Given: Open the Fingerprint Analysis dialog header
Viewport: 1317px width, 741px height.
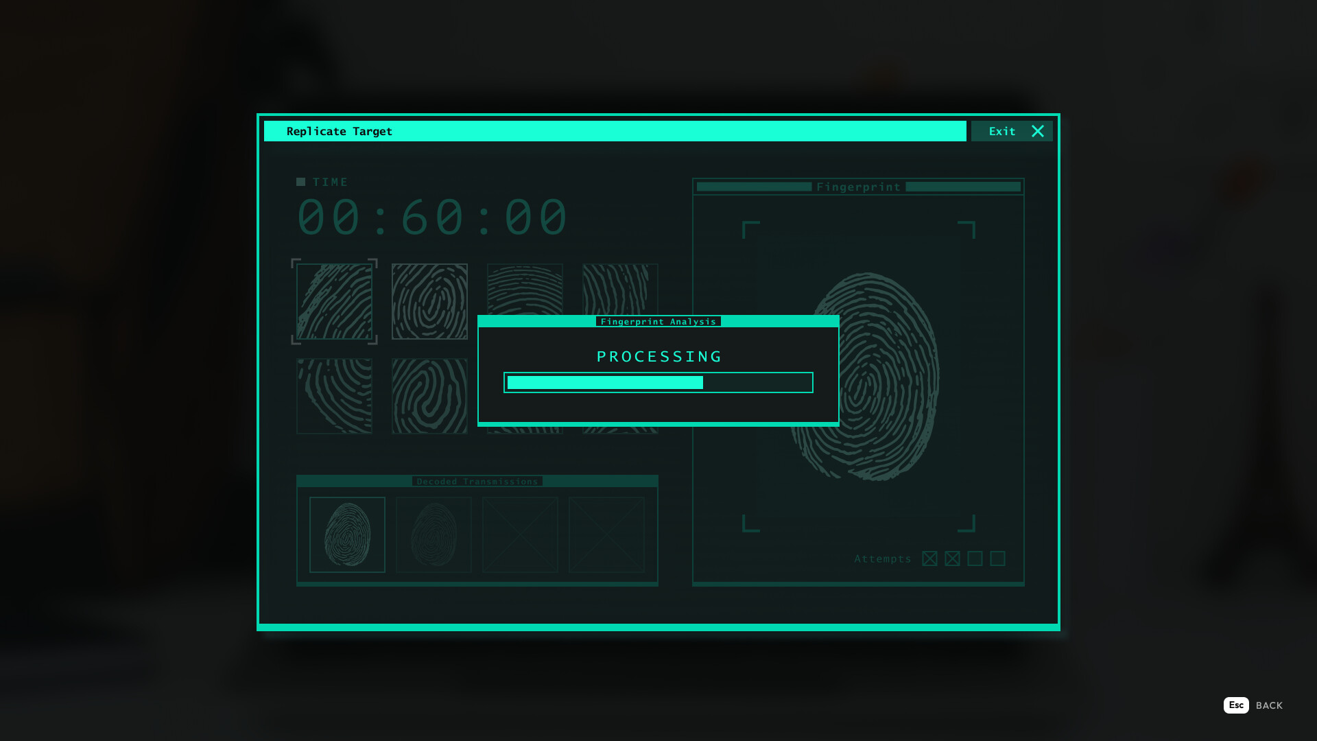Looking at the screenshot, I should pos(658,321).
